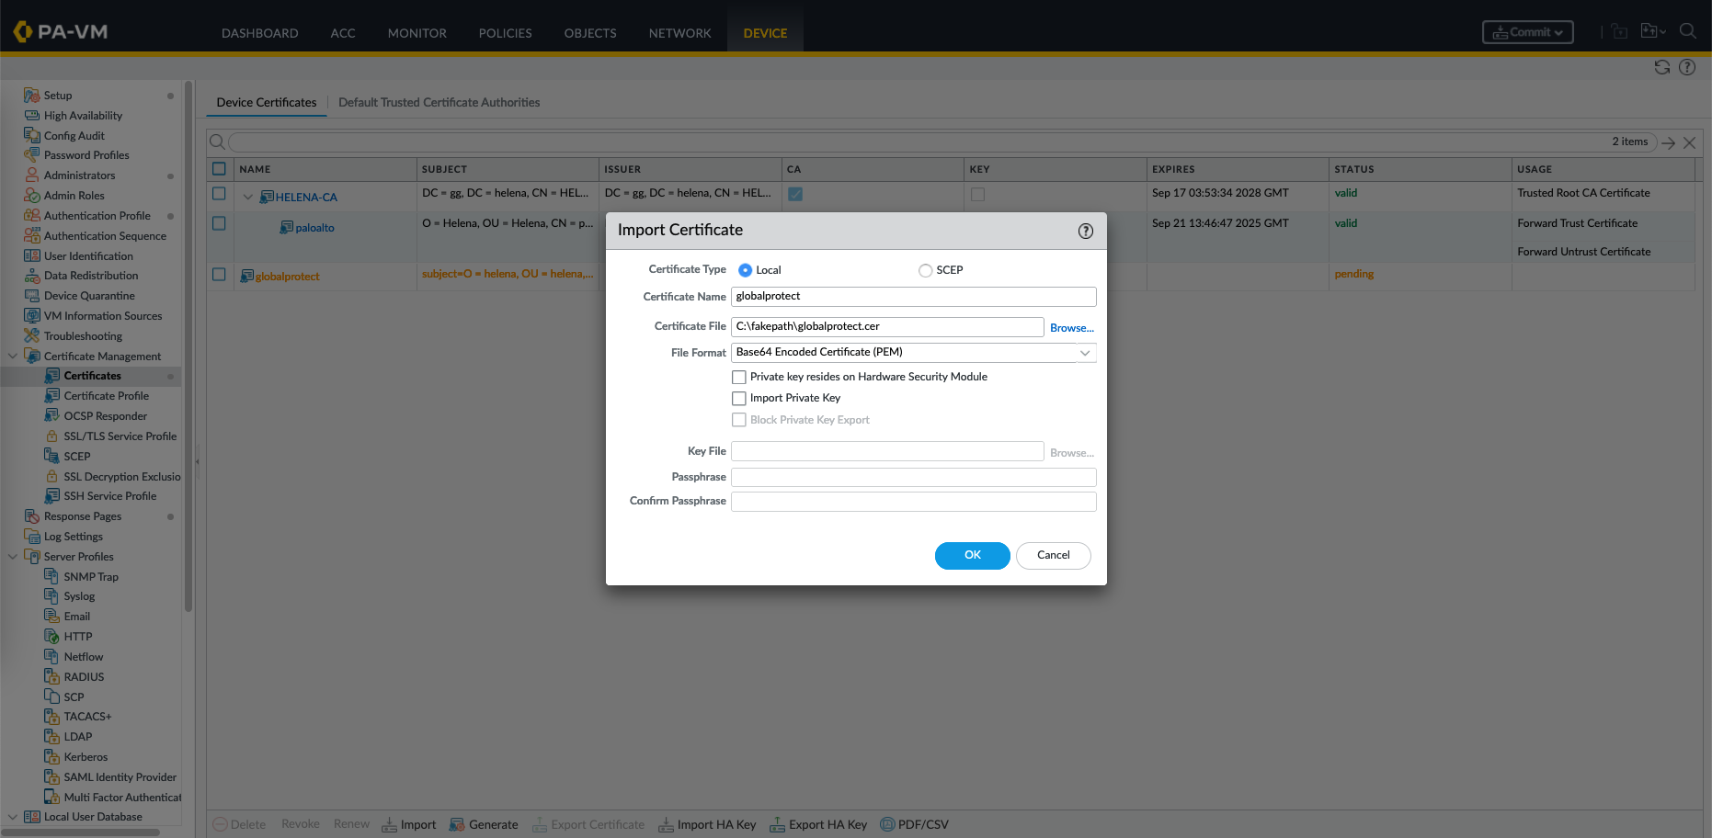This screenshot has width=1712, height=838.
Task: Click OK to import the certificate
Action: click(x=972, y=555)
